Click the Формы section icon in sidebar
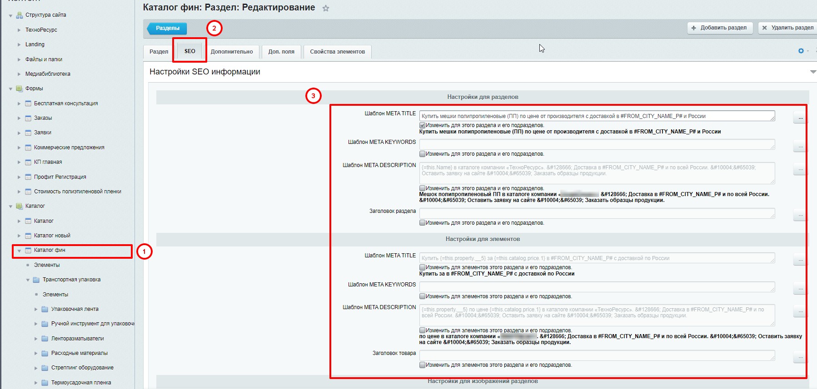The image size is (817, 389). pos(20,89)
